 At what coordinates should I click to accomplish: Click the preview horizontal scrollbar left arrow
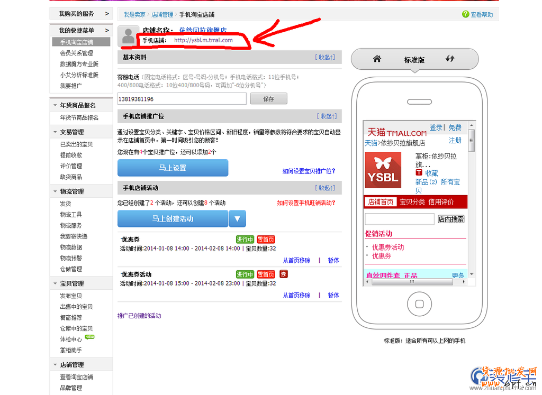pos(367,282)
